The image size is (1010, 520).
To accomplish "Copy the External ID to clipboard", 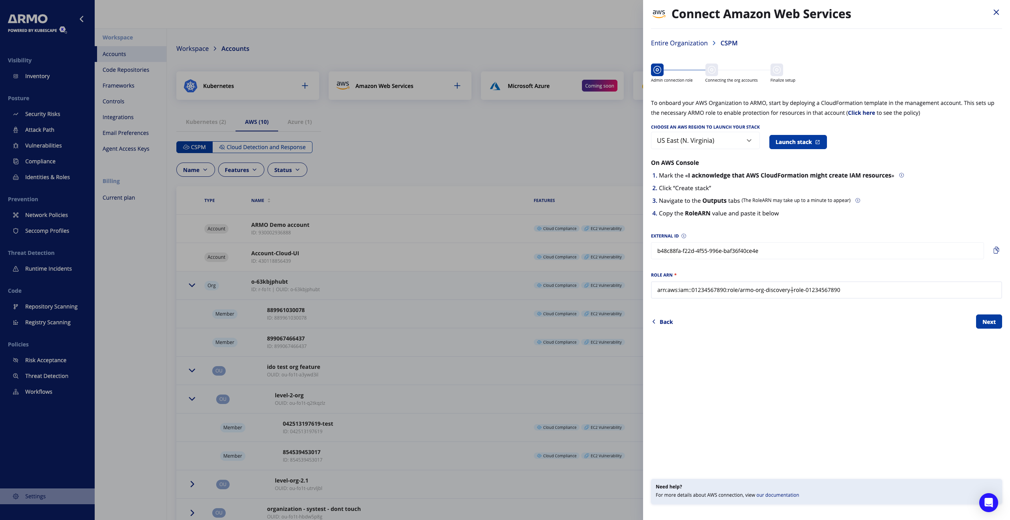I will click(x=996, y=251).
